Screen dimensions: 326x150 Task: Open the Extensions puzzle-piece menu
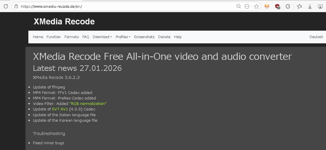(x=288, y=6)
